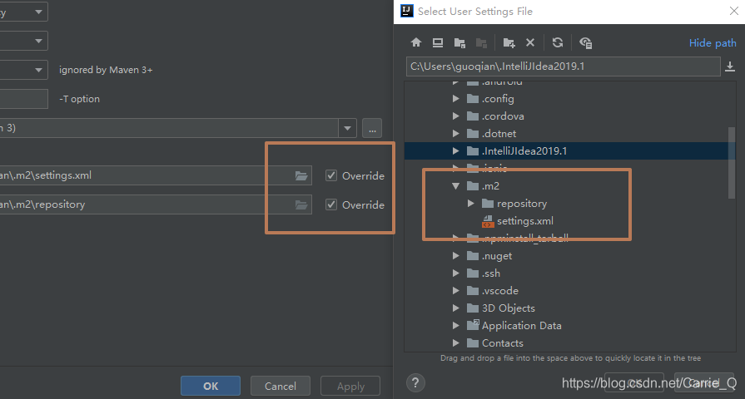Expand the .config folder

point(455,99)
